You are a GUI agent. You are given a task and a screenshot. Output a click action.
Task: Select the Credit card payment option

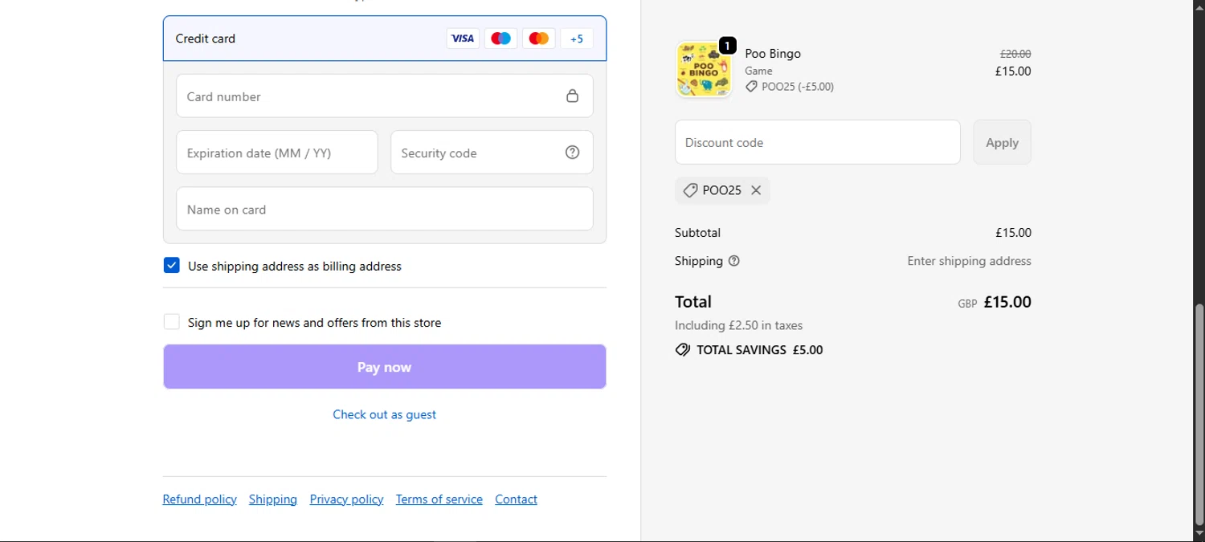coord(385,39)
